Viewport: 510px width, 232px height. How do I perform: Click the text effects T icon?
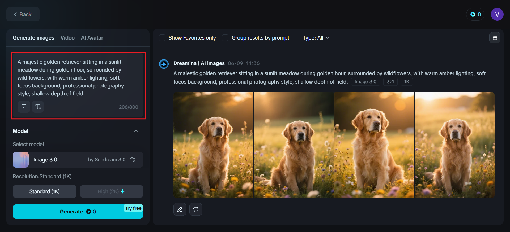coord(38,107)
